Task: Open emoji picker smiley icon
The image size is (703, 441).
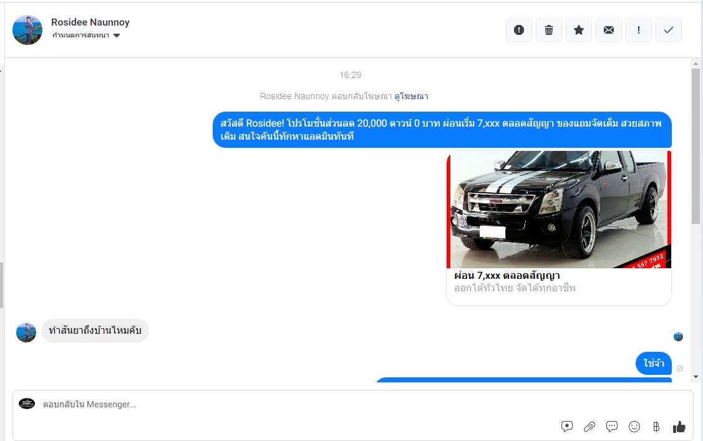Action: (634, 427)
